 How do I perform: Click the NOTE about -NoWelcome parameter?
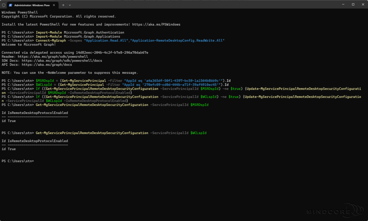click(70, 73)
